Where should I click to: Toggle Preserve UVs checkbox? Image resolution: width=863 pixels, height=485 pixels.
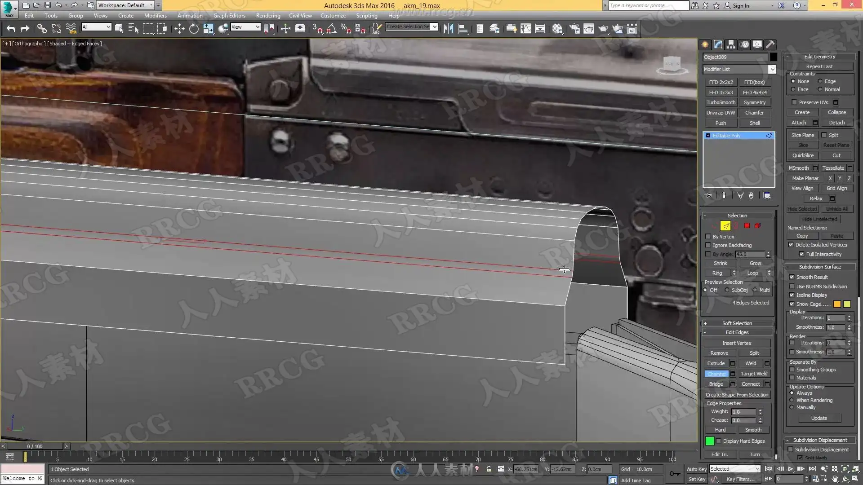coord(794,102)
